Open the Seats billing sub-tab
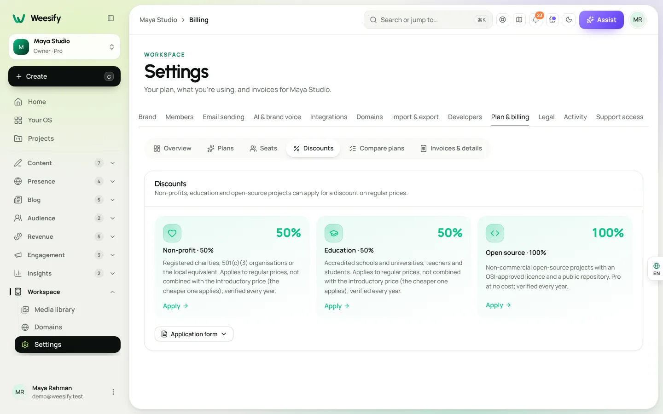 click(x=263, y=148)
